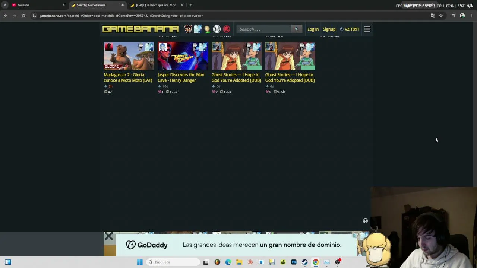Launch Steam from the taskbar
Viewport: 477px width, 268px height.
(x=305, y=262)
